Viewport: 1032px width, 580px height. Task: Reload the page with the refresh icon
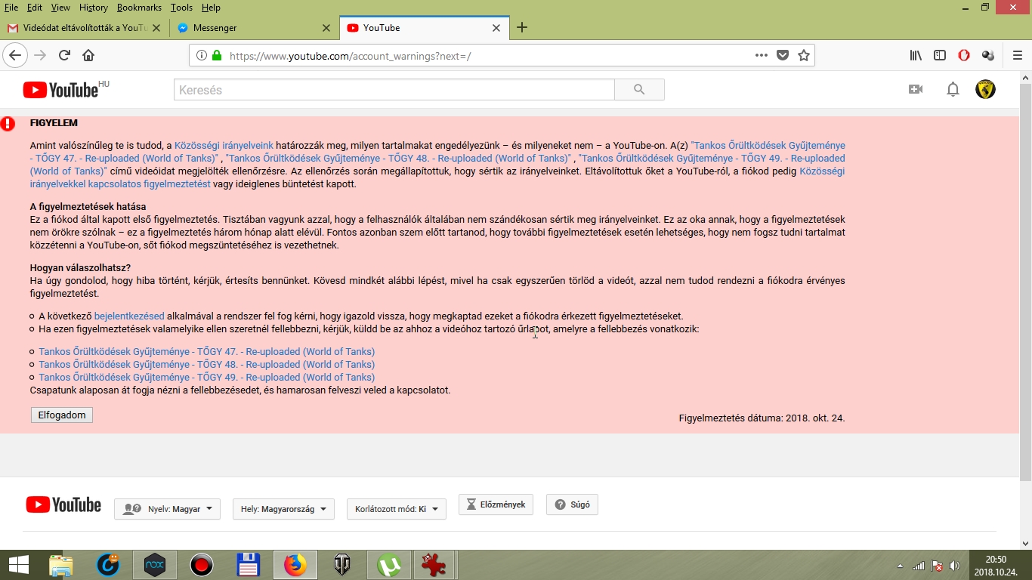point(65,55)
